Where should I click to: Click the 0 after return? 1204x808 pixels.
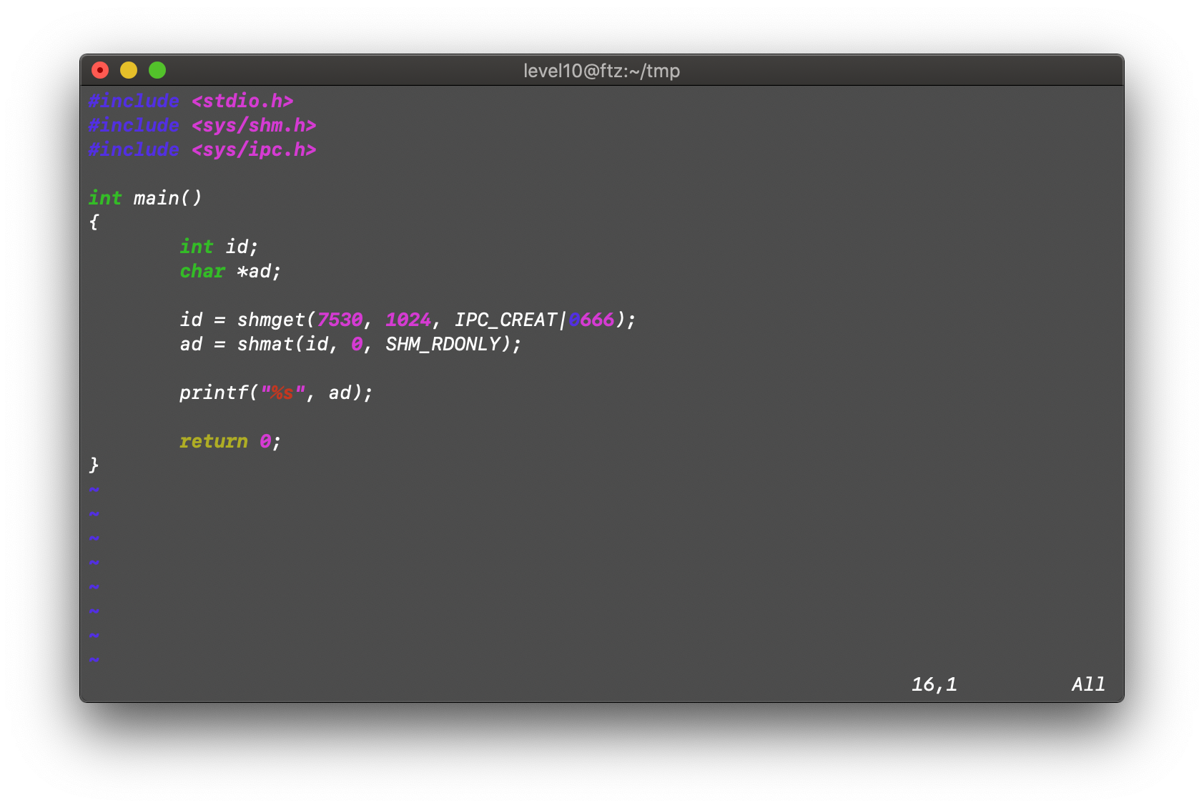(265, 441)
